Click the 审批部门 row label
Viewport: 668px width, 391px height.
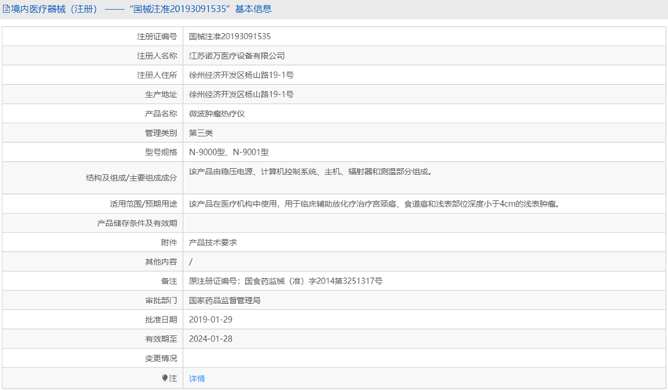point(161,301)
